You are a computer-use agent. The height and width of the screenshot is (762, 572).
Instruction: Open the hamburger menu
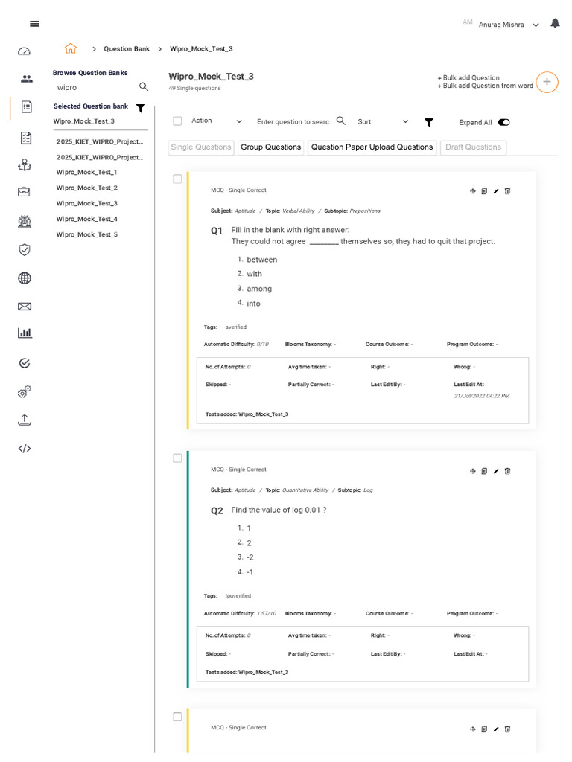34,23
